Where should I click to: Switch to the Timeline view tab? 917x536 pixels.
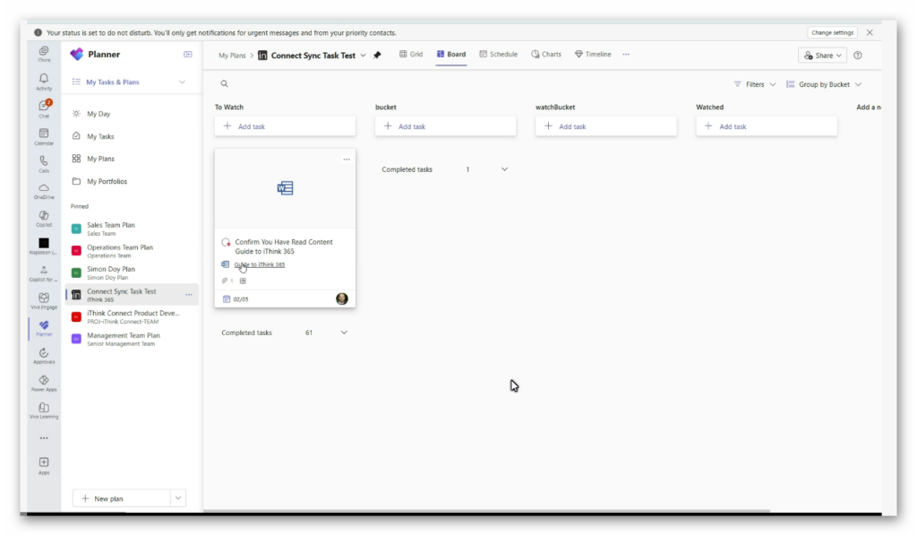click(x=593, y=55)
